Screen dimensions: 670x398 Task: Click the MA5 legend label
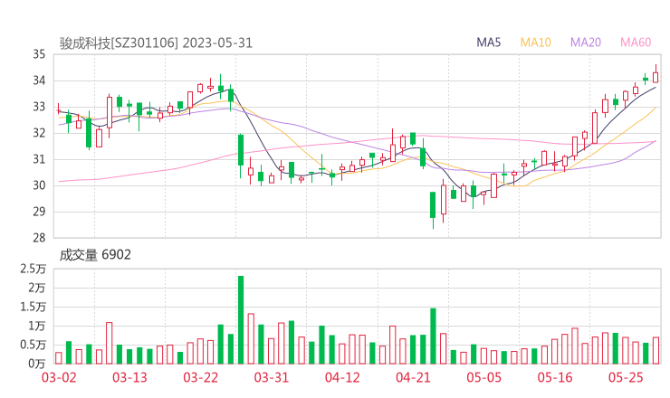[488, 43]
